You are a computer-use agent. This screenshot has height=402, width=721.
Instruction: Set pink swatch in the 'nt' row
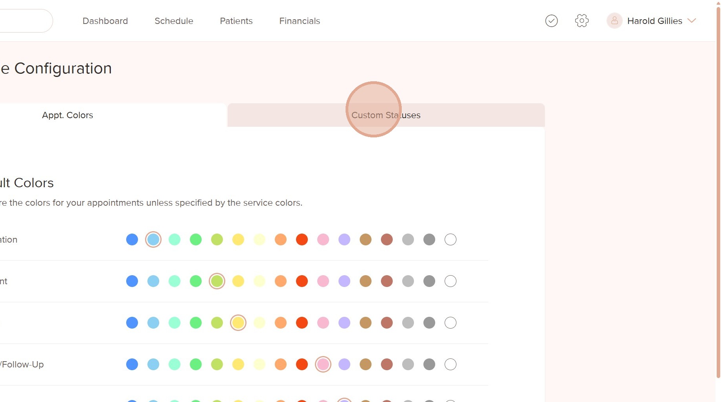click(x=323, y=281)
